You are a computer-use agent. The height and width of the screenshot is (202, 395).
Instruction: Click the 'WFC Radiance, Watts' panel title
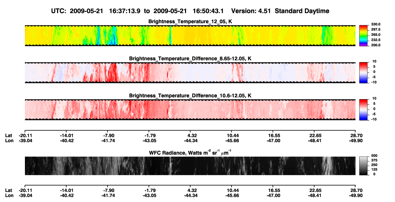pos(190,153)
